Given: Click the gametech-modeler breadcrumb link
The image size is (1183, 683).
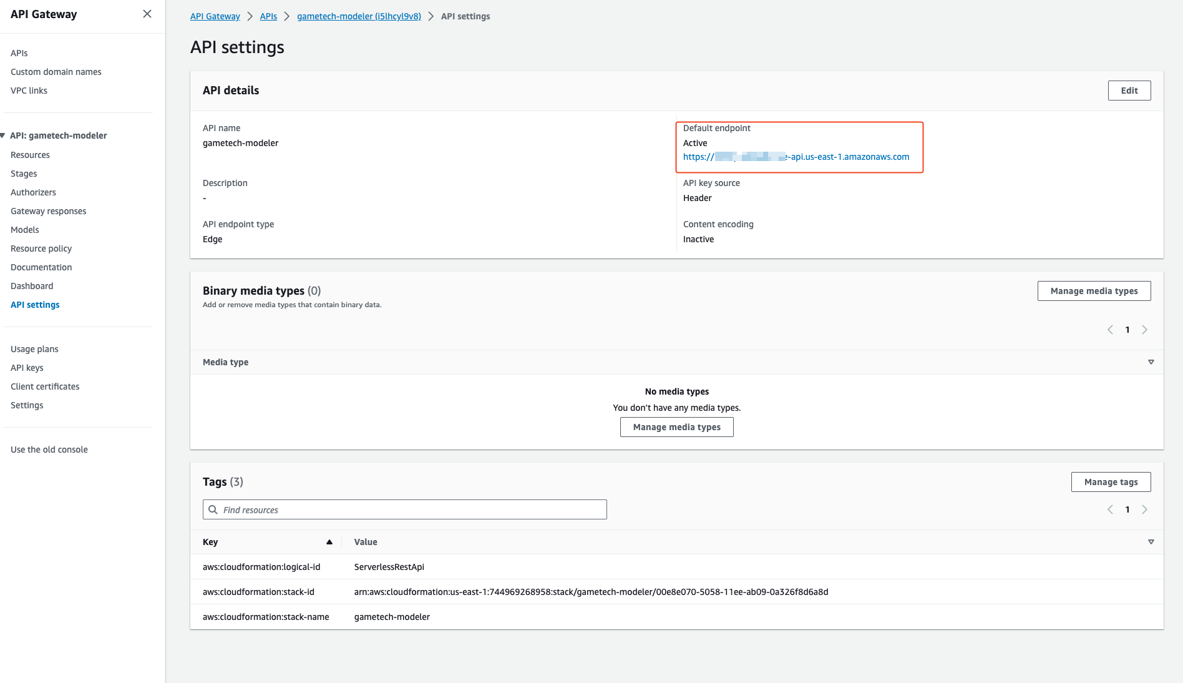Looking at the screenshot, I should point(359,16).
